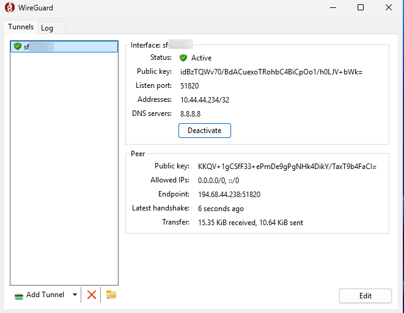Viewport: 404px width, 313px height.
Task: Deactivate the active tunnel
Action: click(x=205, y=131)
